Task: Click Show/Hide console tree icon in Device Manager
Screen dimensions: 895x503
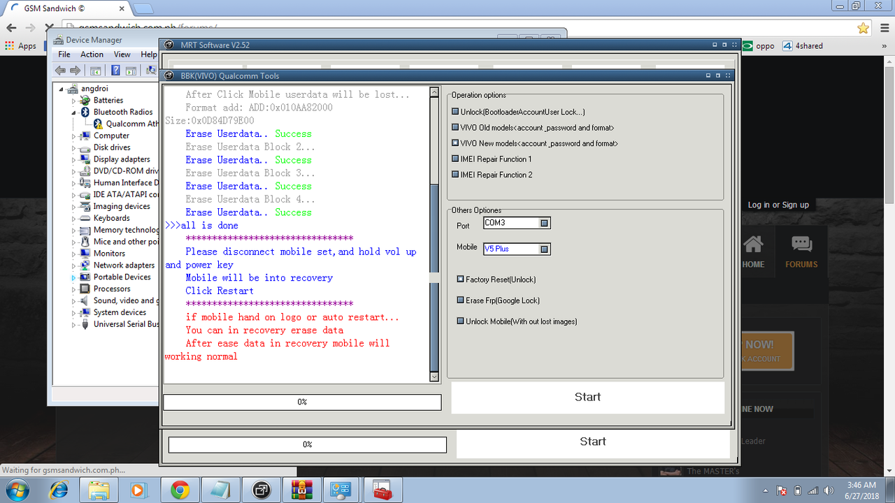Action: coord(95,71)
